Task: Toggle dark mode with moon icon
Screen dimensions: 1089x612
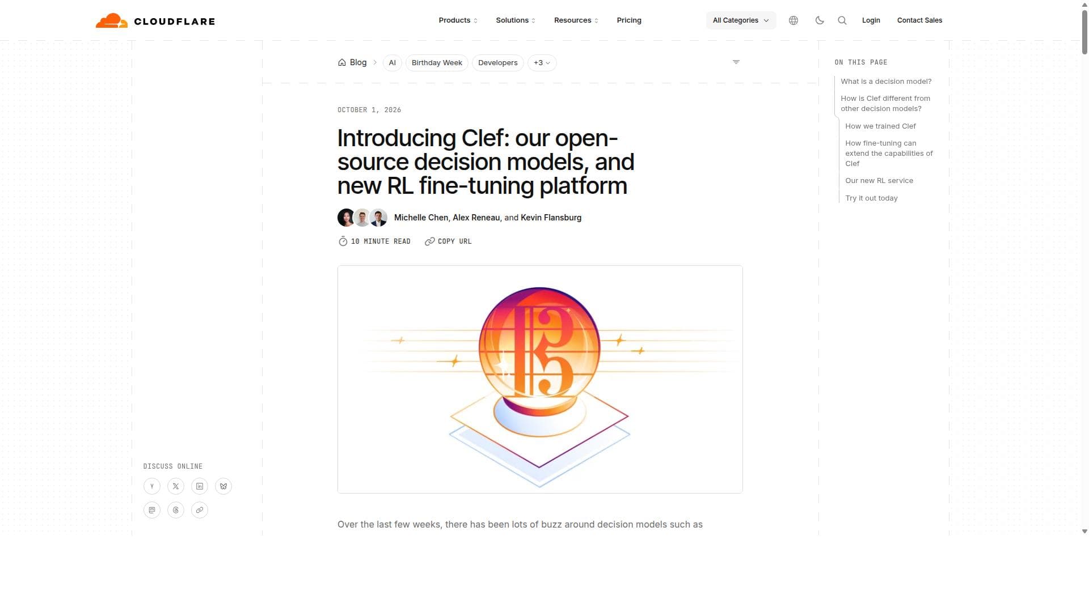Action: coord(820,20)
